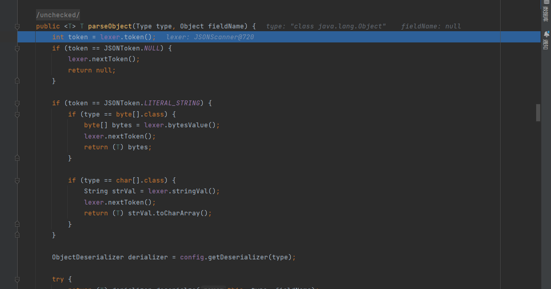Screen dimensions: 551x289
Task: Click 'lexer.stringVal()' call
Action: point(182,191)
